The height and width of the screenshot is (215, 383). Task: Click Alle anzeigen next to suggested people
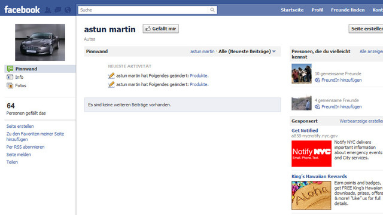point(371,51)
